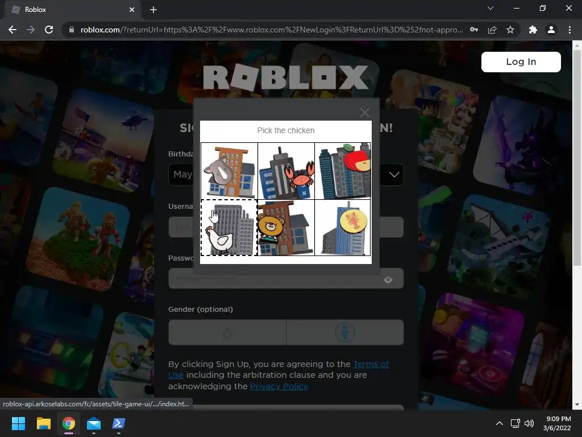Go back in the browser
This screenshot has height=437, width=582.
[x=13, y=30]
